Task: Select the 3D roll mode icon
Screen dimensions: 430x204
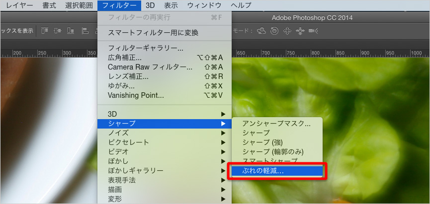Action: [x=274, y=31]
